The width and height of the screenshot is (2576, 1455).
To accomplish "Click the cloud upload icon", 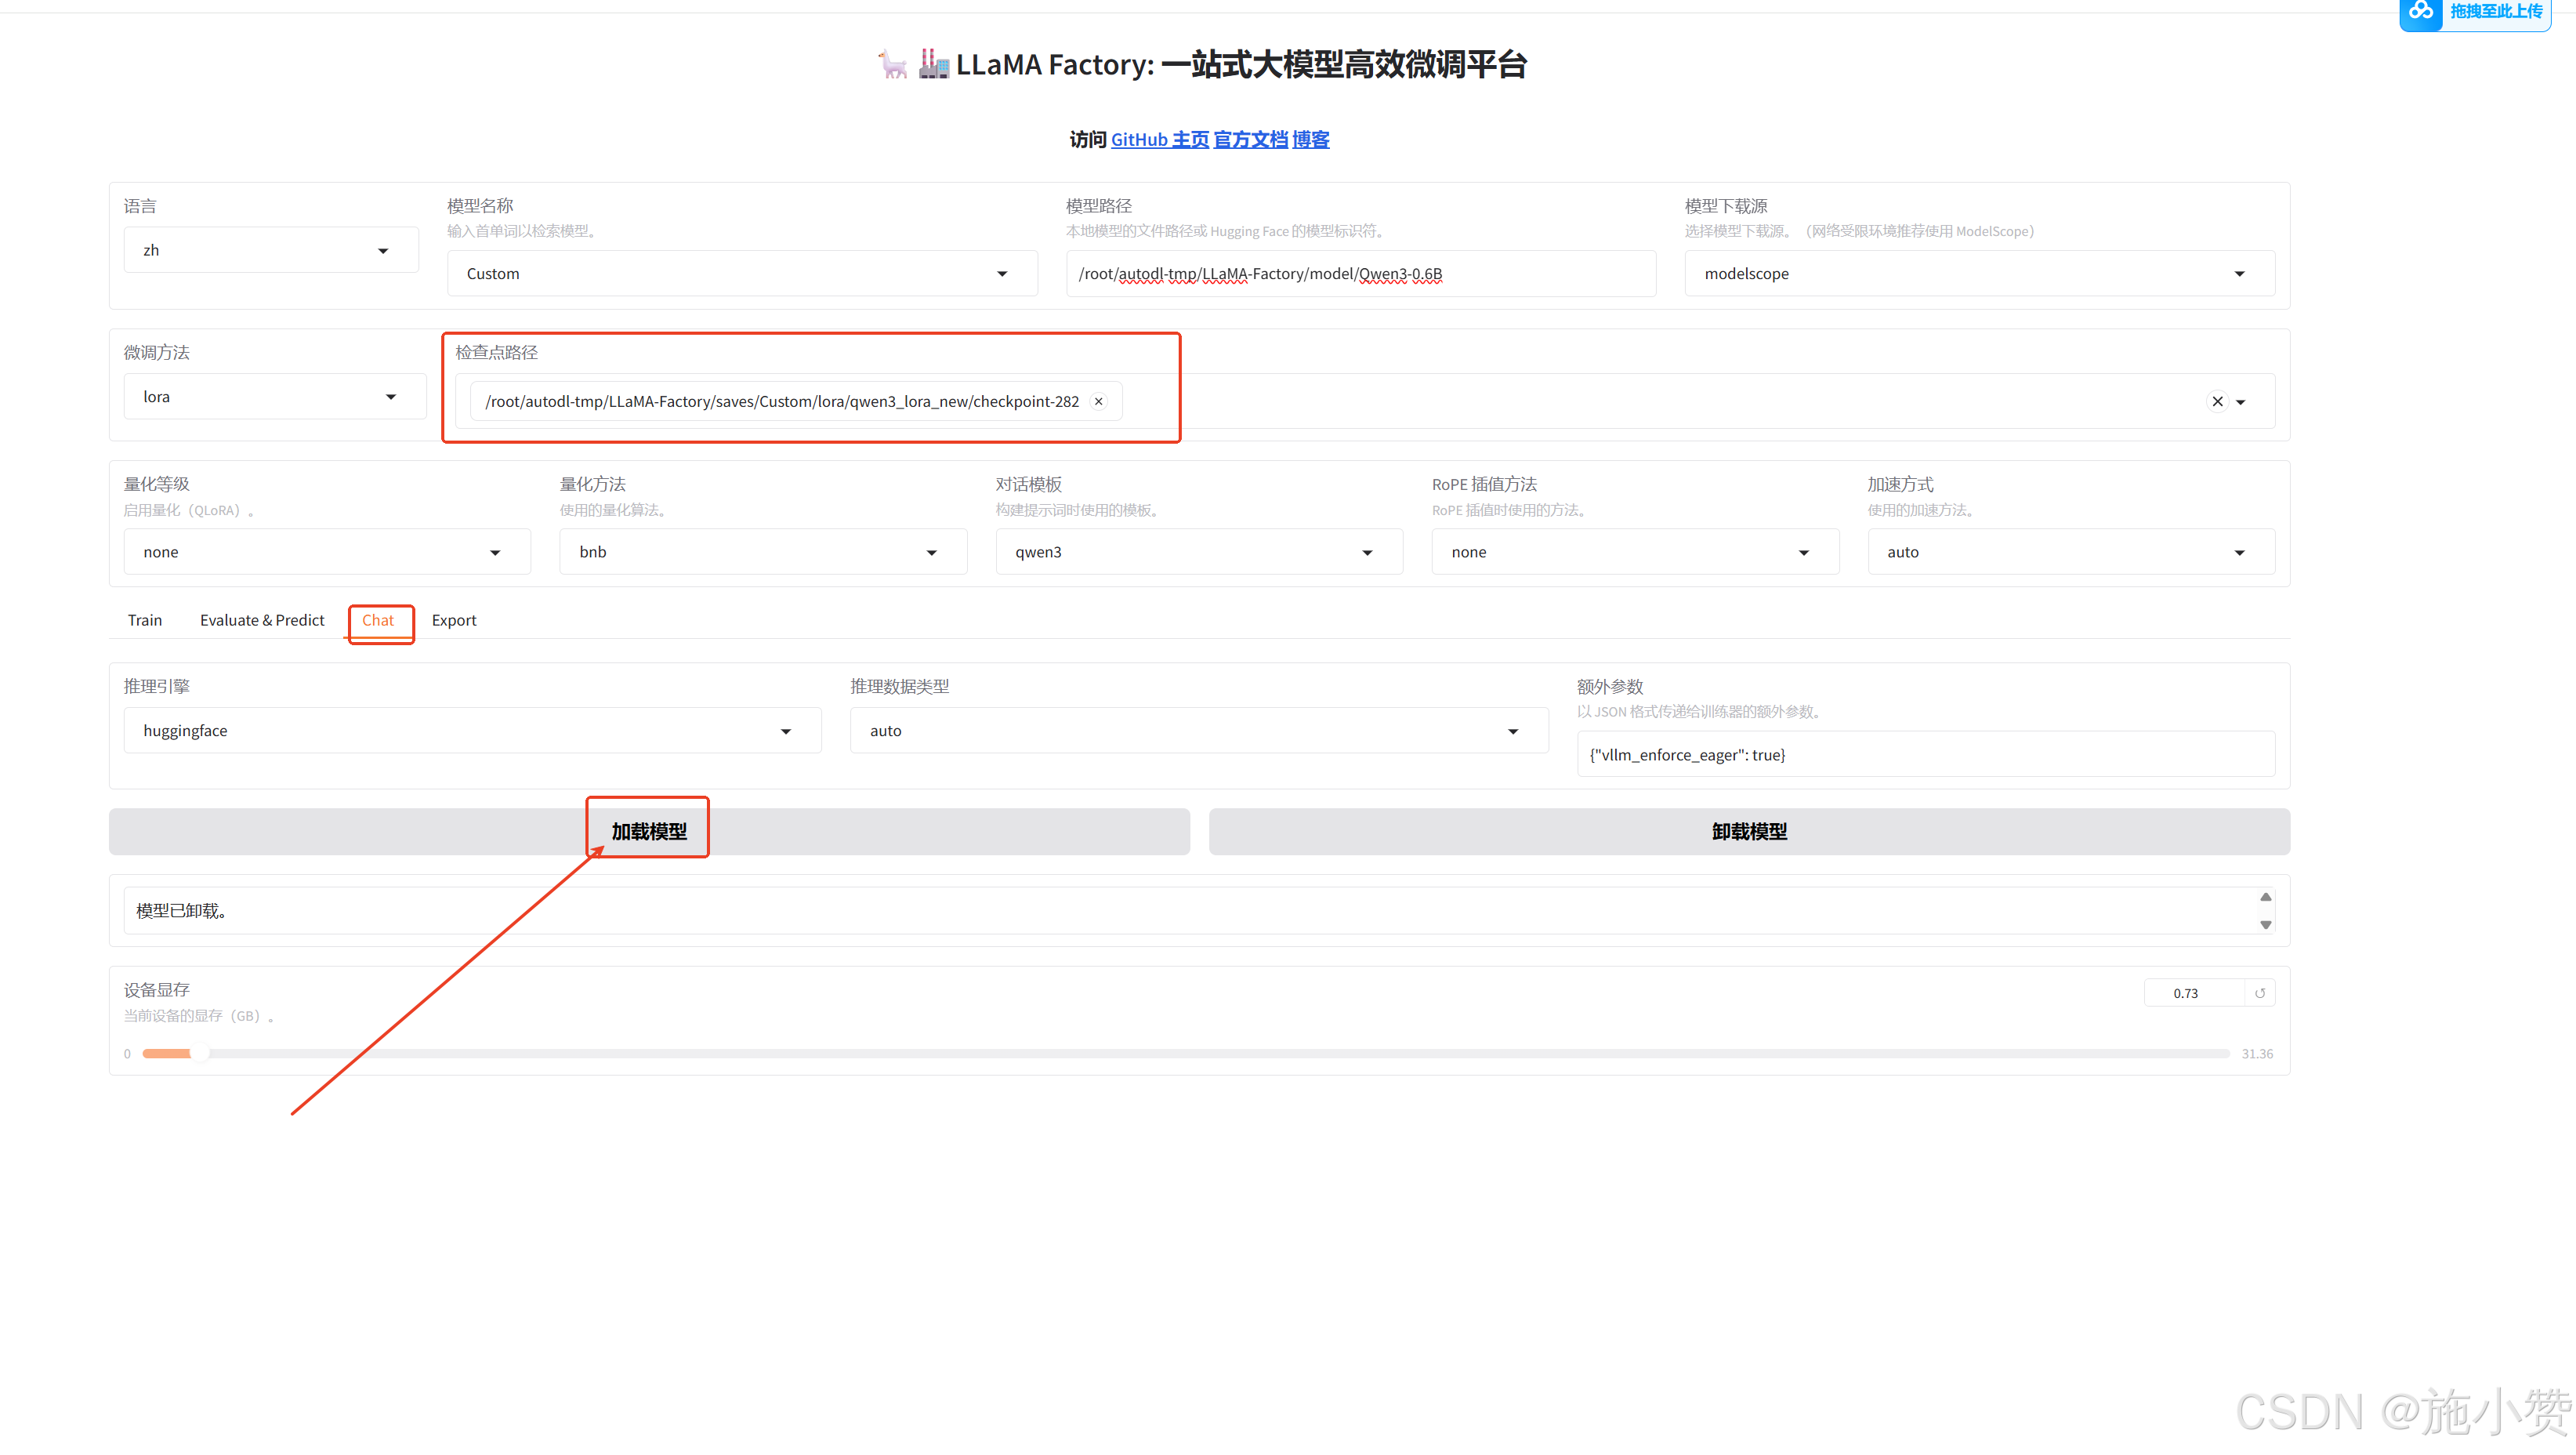I will coord(2420,12).
